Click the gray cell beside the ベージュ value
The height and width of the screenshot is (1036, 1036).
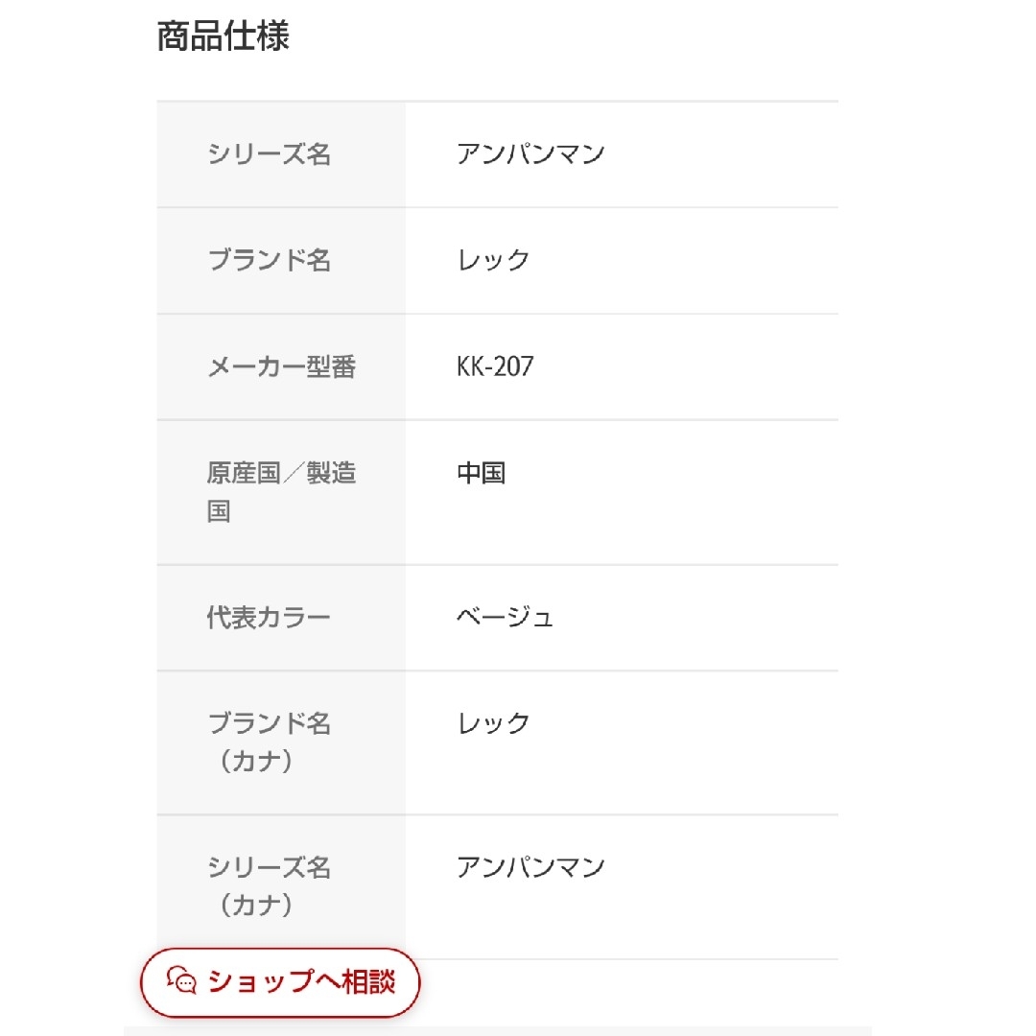click(x=281, y=618)
